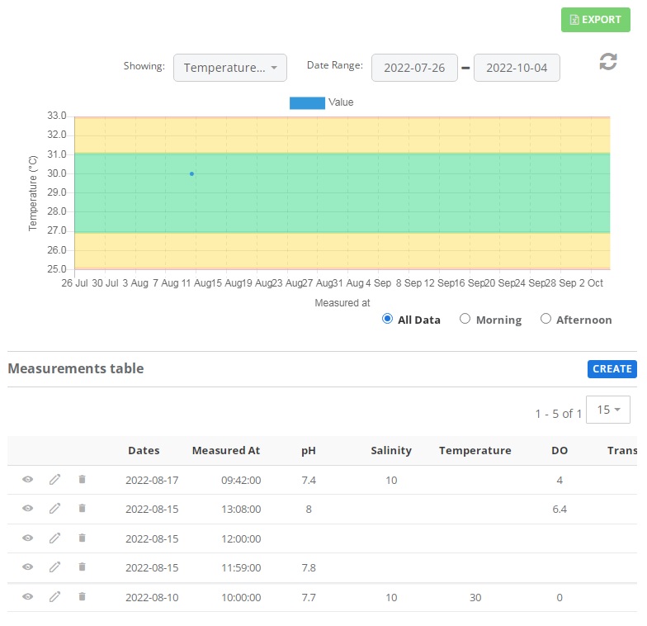Select the Afternoon radio option
The image size is (647, 626).
tap(545, 319)
